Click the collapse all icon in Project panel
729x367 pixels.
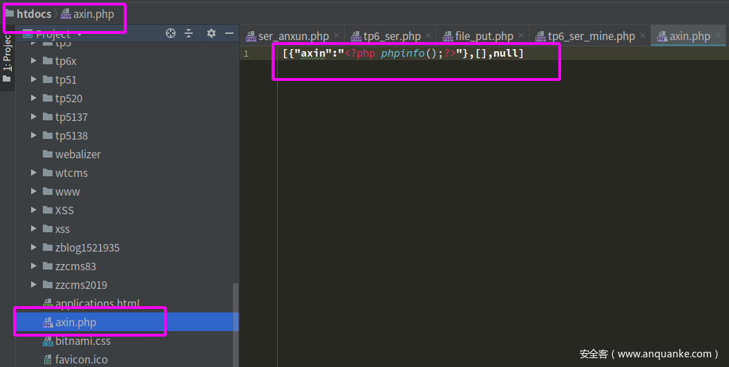point(189,34)
